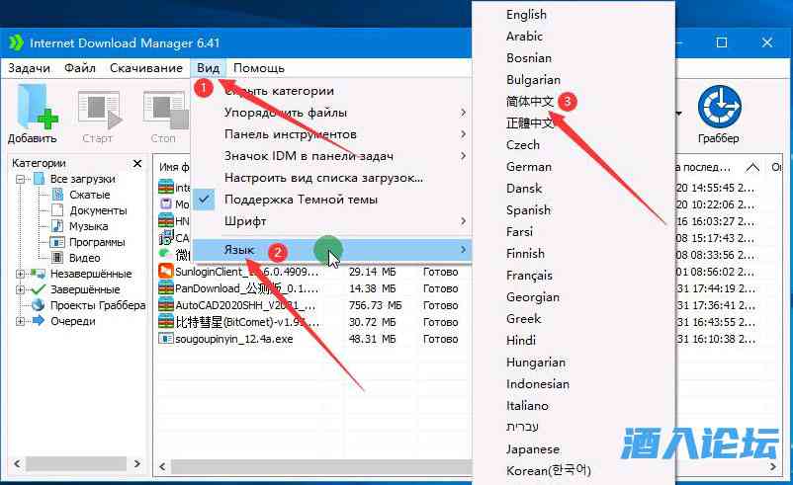This screenshot has width=793, height=485.
Task: Choose Скрыть категории menu entry
Action: tap(331, 91)
